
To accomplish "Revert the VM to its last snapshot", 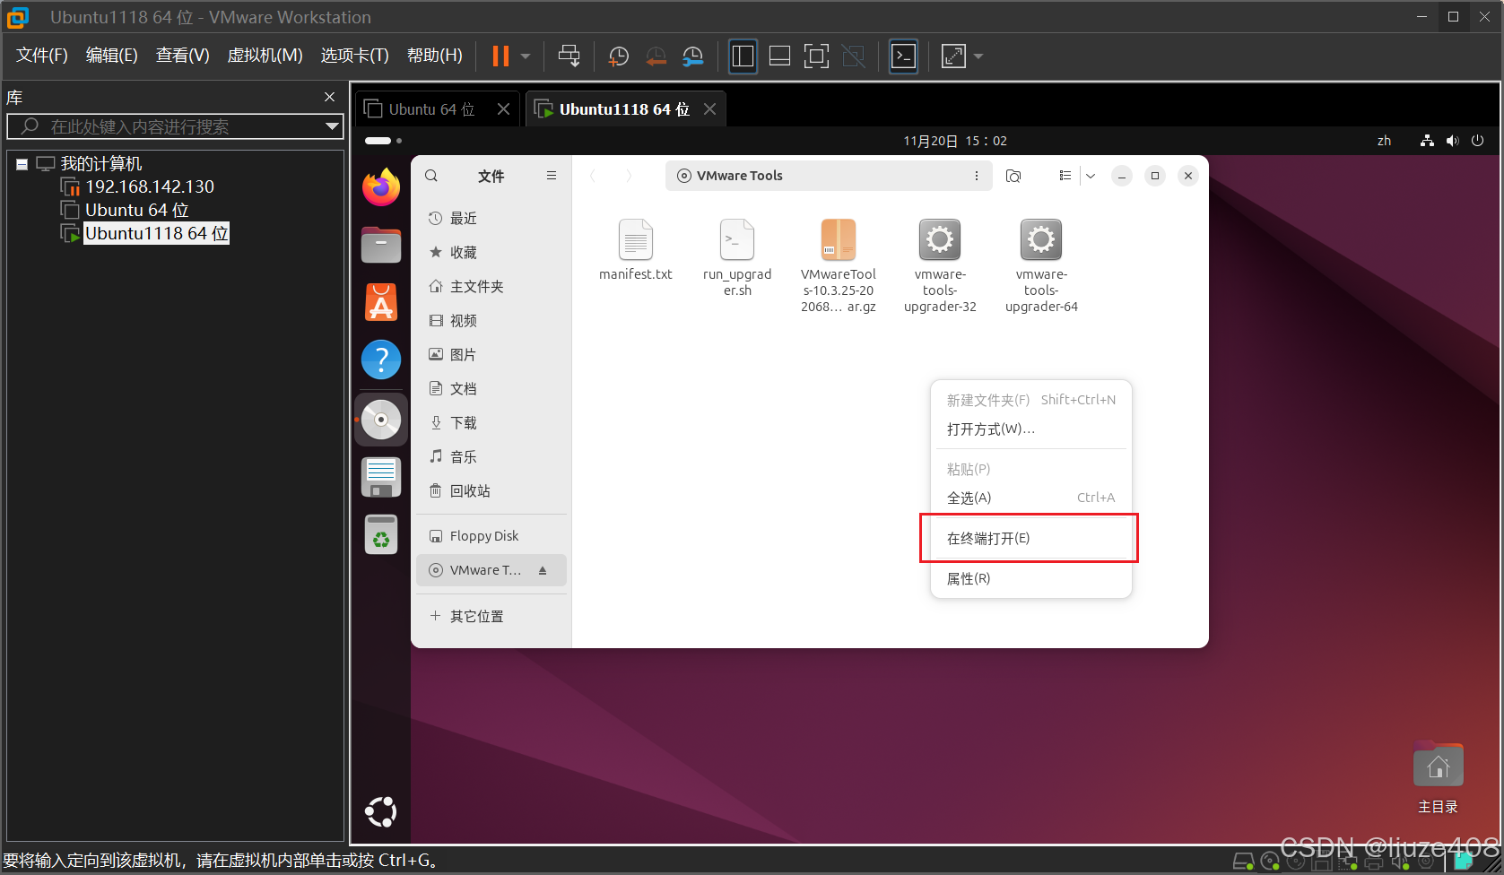I will pyautogui.click(x=656, y=56).
